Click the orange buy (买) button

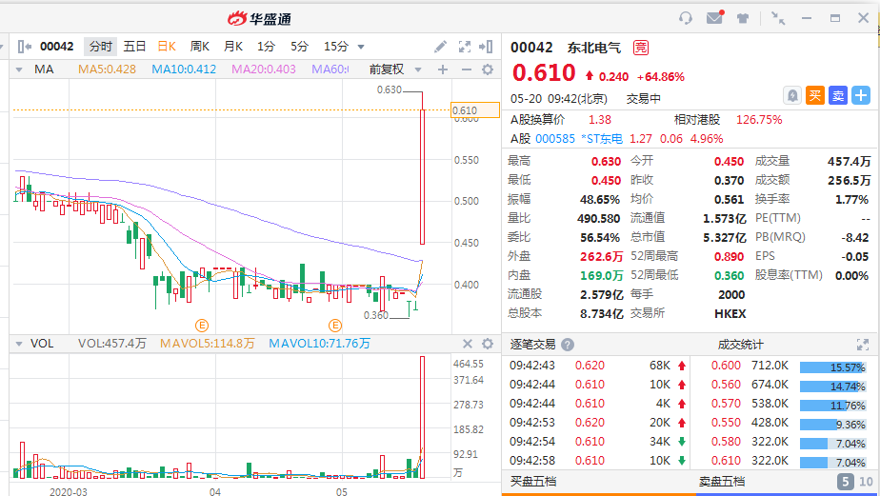click(815, 95)
